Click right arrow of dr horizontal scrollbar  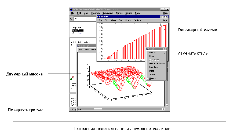coord(163,109)
